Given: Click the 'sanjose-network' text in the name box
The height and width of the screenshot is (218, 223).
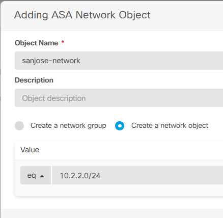Looking at the screenshot, I should (x=51, y=61).
